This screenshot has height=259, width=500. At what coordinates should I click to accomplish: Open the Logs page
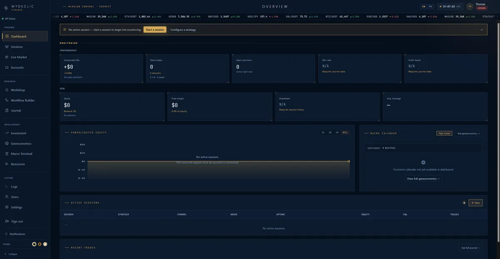tap(25, 187)
